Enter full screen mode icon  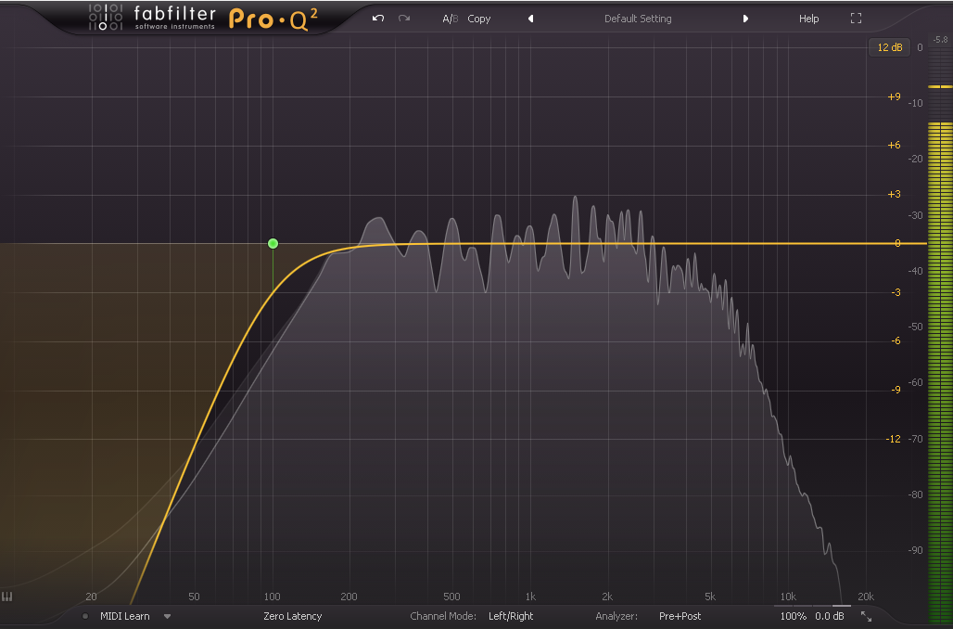pos(856,19)
